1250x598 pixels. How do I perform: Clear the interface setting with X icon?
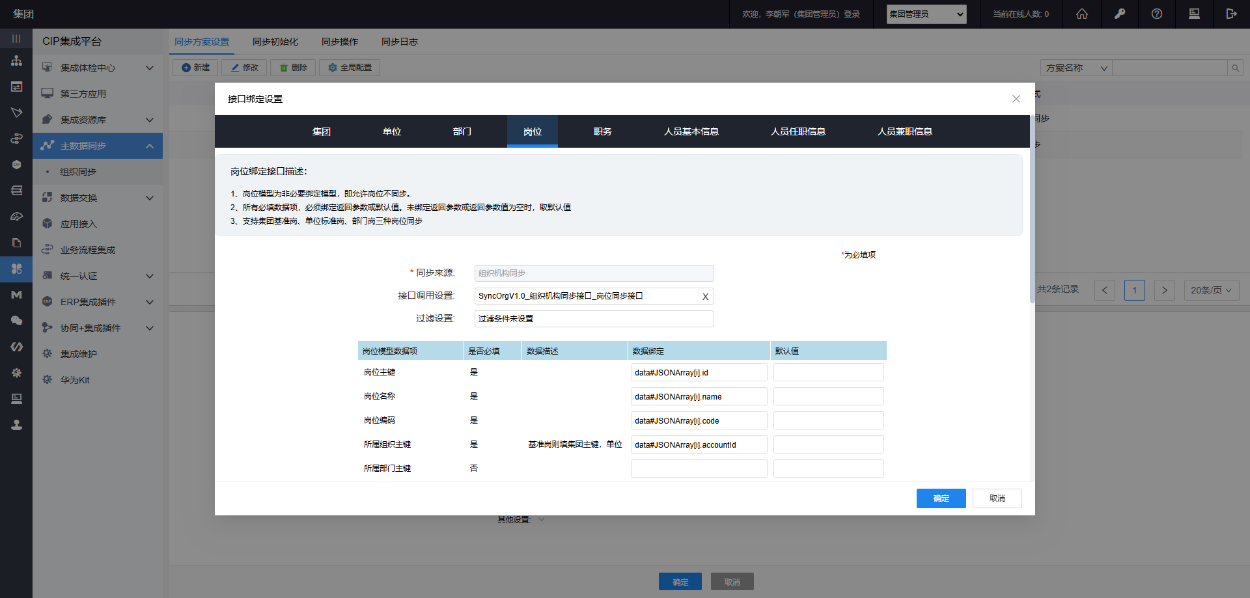(705, 297)
